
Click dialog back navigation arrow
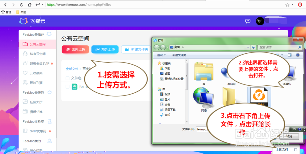(x=157, y=47)
